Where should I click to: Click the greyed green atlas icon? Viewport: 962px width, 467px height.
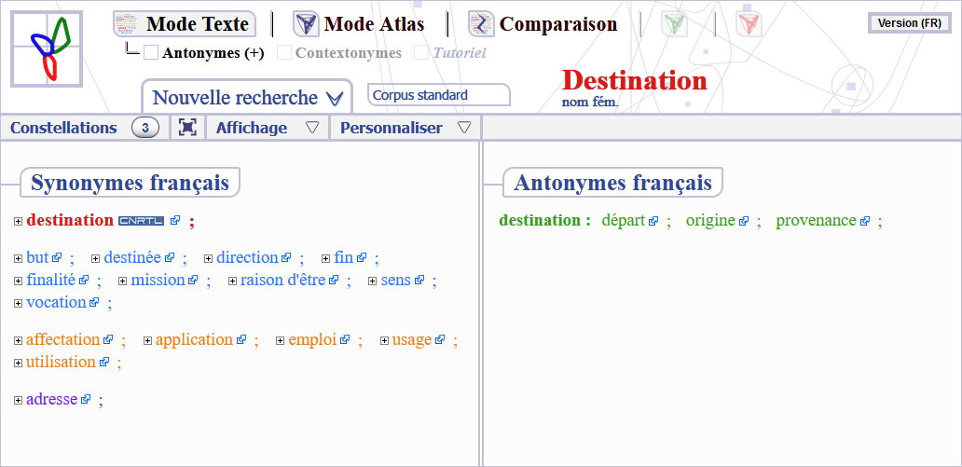[x=675, y=24]
